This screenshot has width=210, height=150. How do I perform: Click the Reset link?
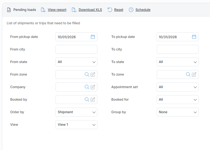119,10
